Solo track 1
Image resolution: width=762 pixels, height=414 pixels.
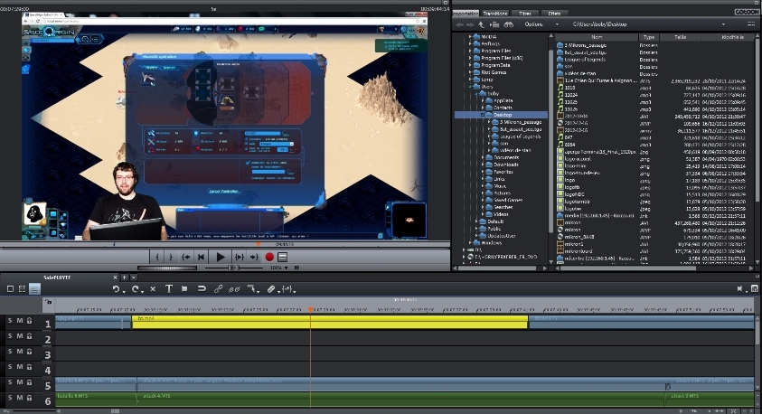tap(10, 321)
